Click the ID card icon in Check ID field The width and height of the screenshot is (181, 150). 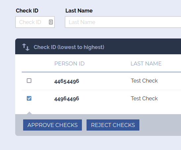[51, 22]
